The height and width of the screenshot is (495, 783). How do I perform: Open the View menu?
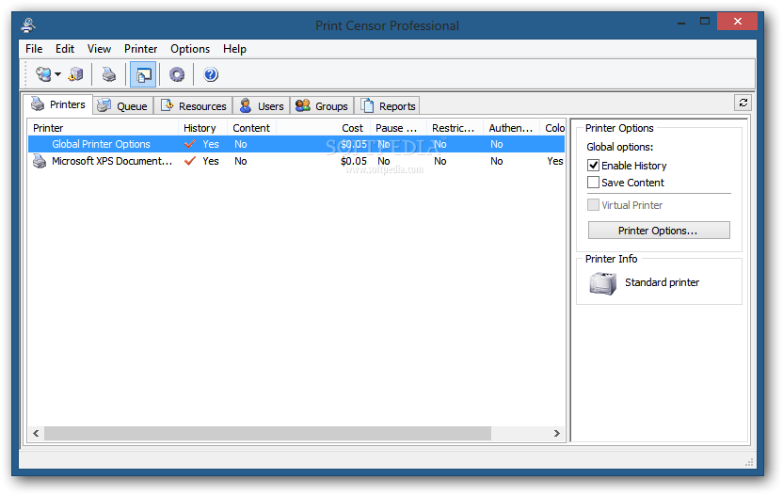(x=99, y=49)
